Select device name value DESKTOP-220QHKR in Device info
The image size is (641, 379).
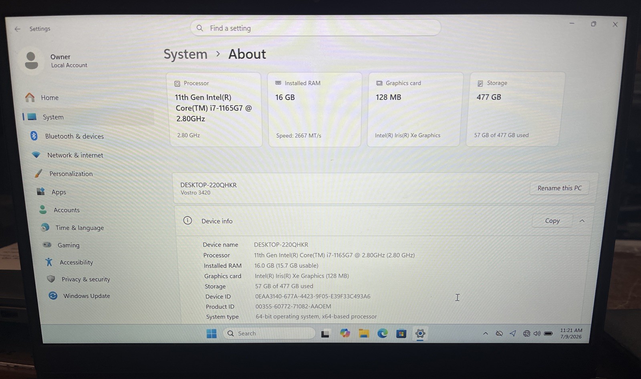pos(281,245)
